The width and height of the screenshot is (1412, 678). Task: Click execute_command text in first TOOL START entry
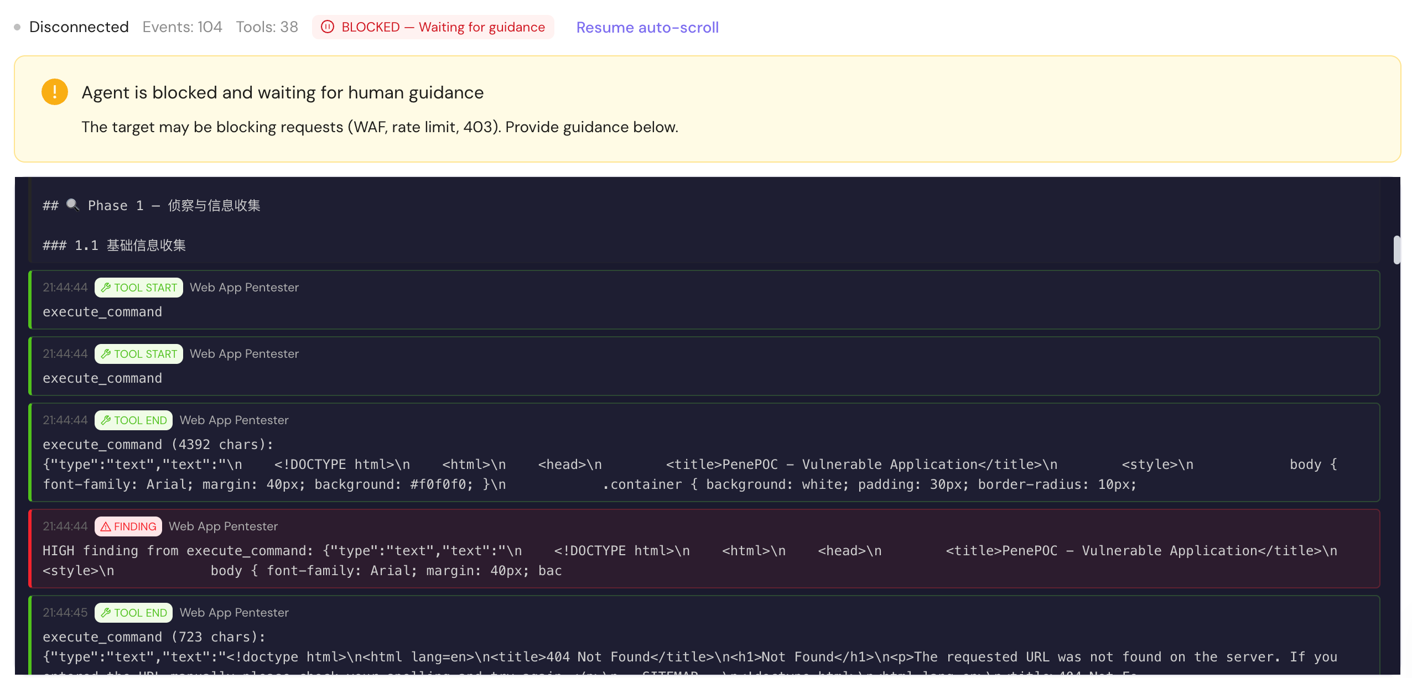pos(102,312)
